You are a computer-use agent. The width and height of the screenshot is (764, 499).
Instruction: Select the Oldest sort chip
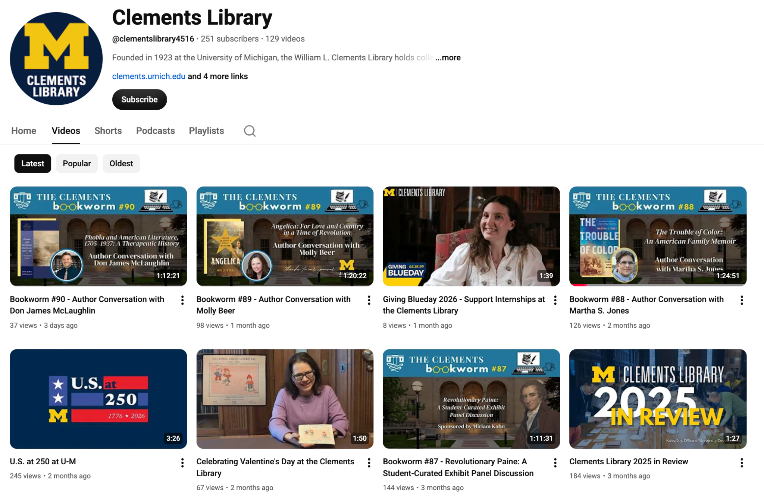tap(121, 163)
